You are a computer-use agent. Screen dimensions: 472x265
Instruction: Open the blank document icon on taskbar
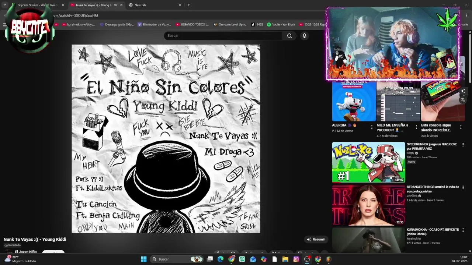pyautogui.click(x=274, y=259)
